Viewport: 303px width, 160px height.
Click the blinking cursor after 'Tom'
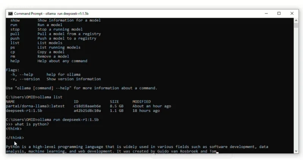coord(217,152)
